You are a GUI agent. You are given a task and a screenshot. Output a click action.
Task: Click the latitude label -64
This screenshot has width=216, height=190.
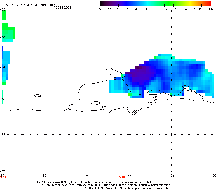[x=3, y=67]
